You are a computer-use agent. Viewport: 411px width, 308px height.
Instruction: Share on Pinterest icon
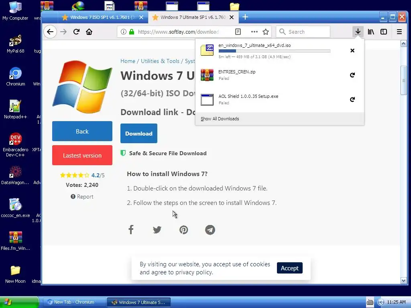(183, 230)
